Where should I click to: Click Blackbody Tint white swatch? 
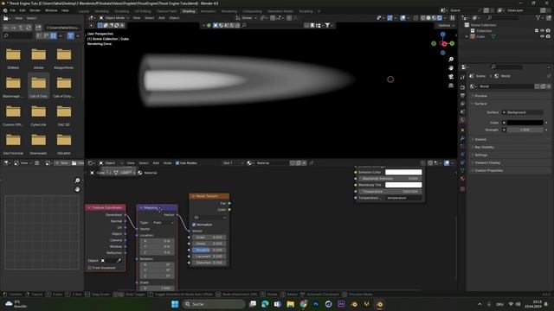point(403,185)
